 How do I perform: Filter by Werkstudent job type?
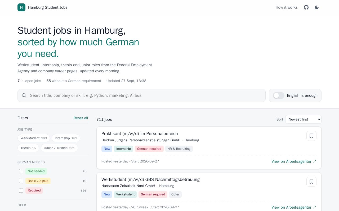point(34,138)
